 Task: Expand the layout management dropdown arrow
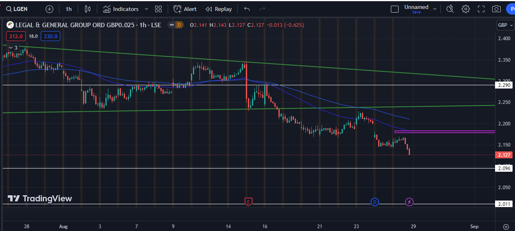point(435,9)
